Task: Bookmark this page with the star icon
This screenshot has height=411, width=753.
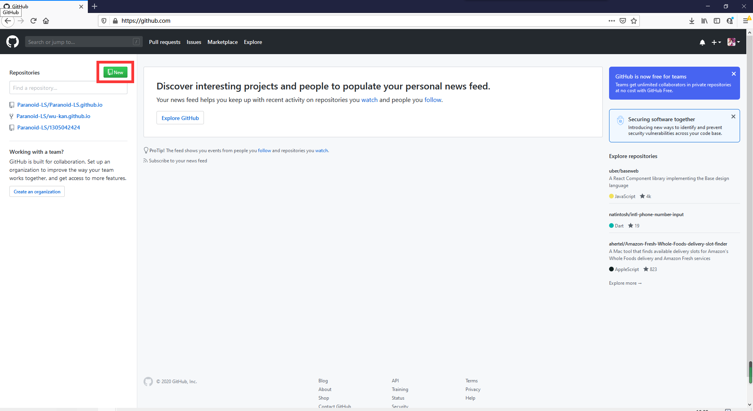Action: click(x=634, y=21)
